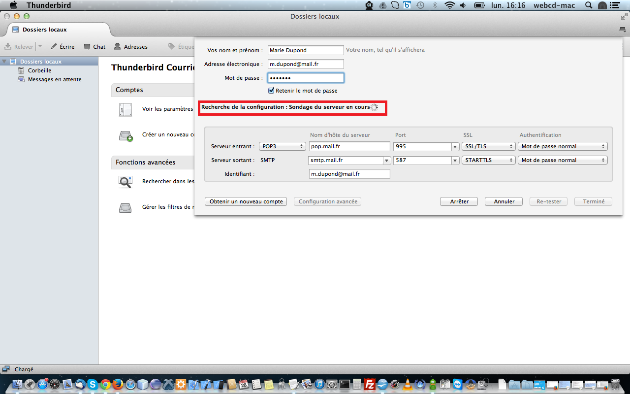Open iTunes from the Dock

pyautogui.click(x=319, y=384)
